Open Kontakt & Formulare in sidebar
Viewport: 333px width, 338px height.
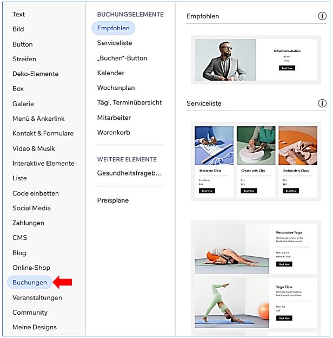click(x=43, y=133)
